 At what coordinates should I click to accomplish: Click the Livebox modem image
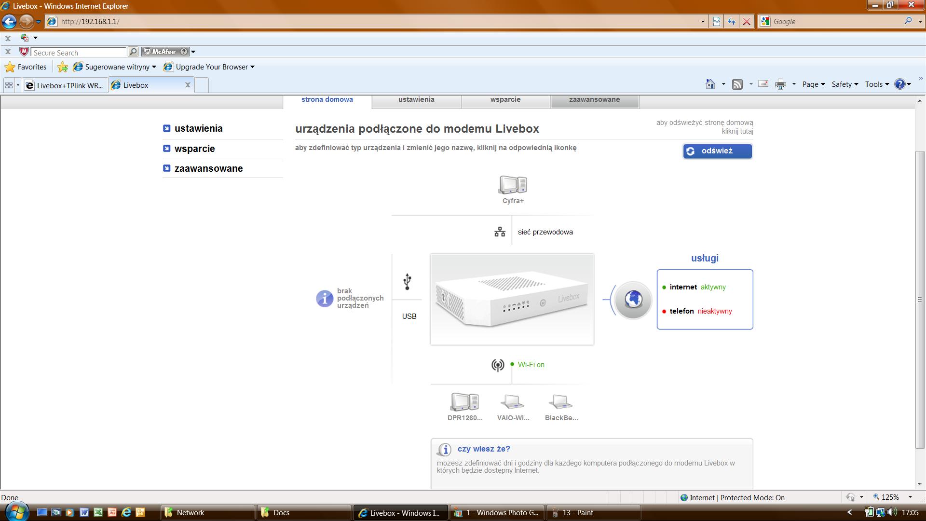tap(512, 299)
